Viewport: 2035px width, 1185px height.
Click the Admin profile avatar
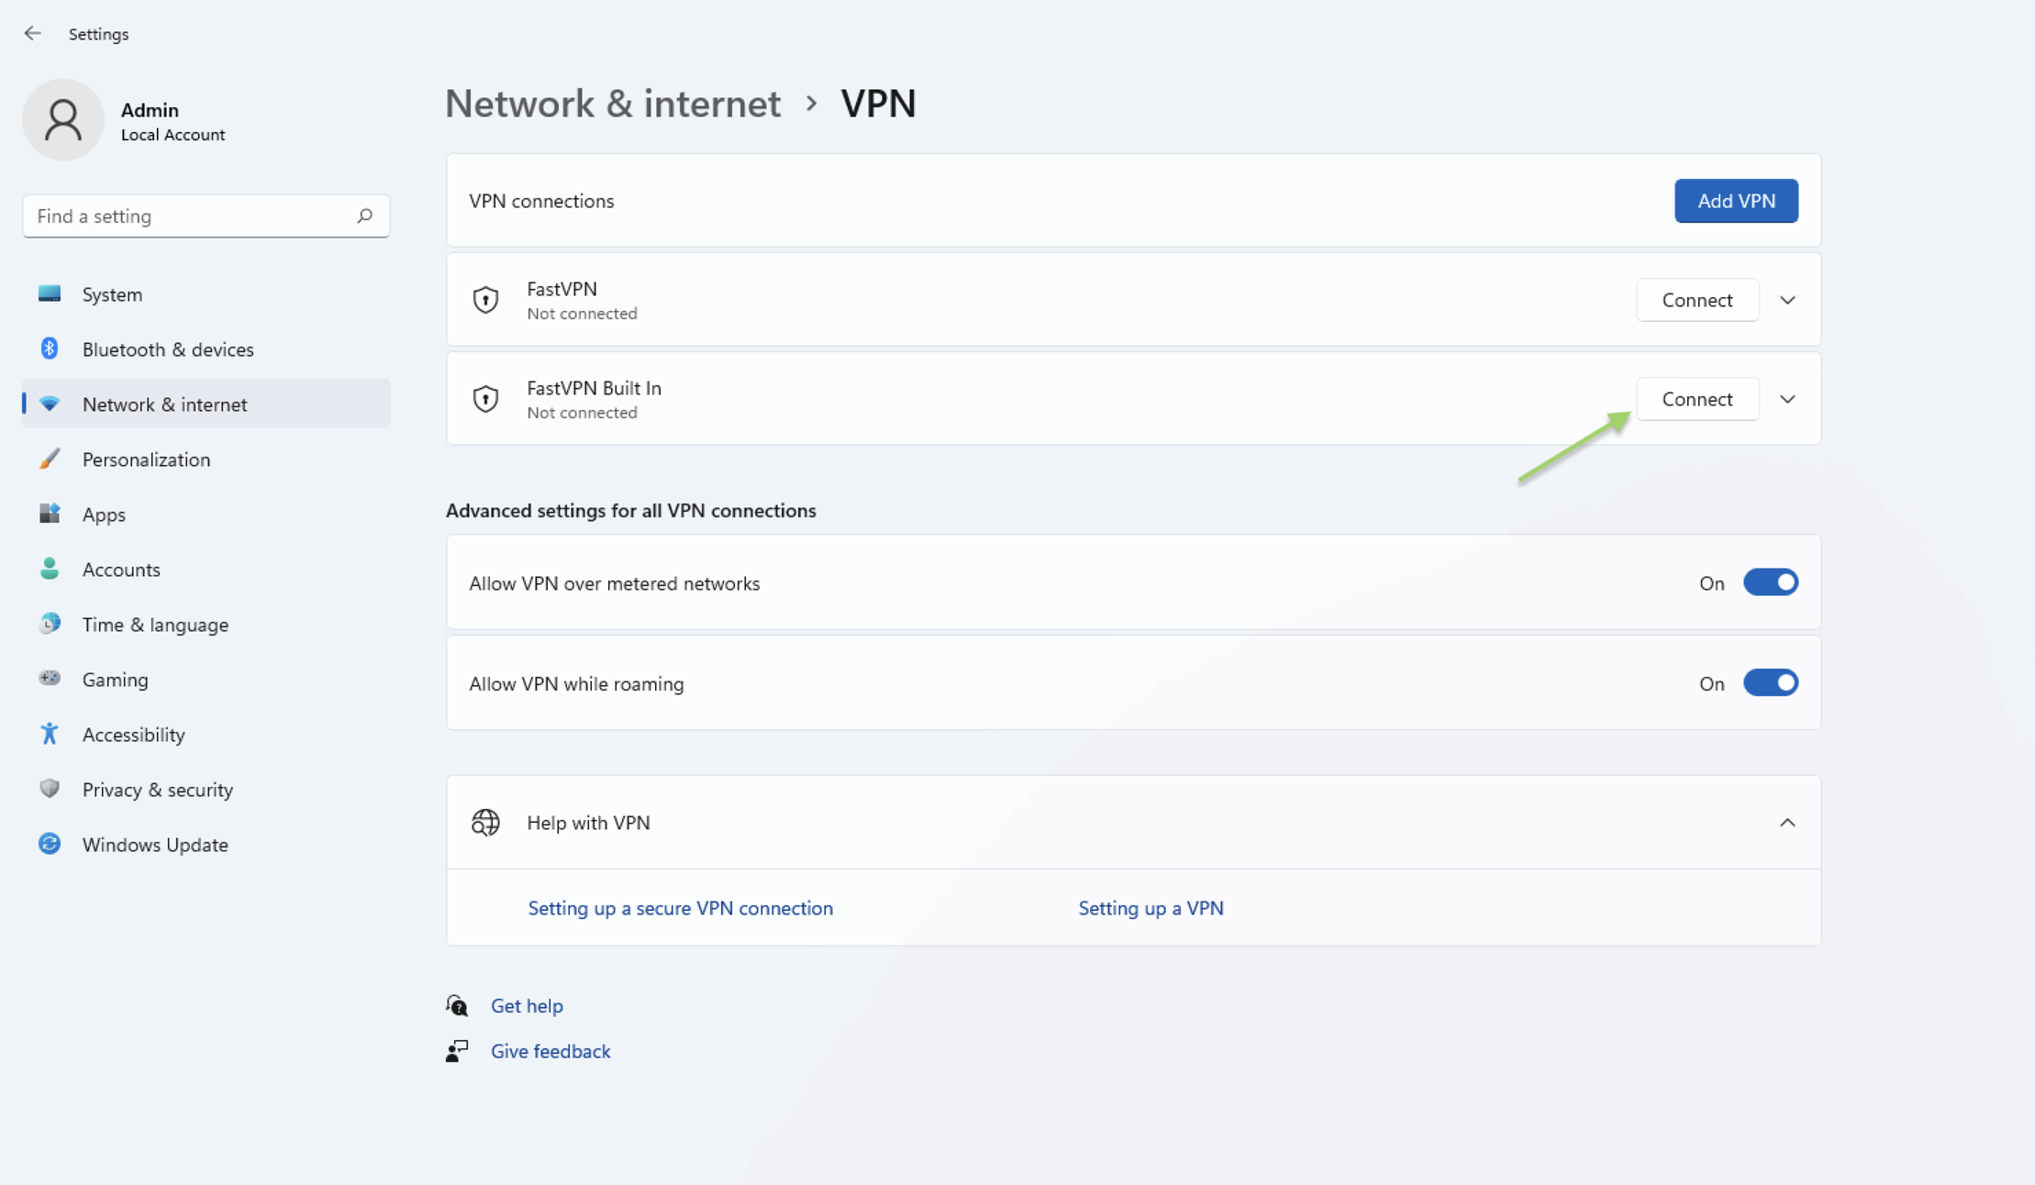[63, 119]
